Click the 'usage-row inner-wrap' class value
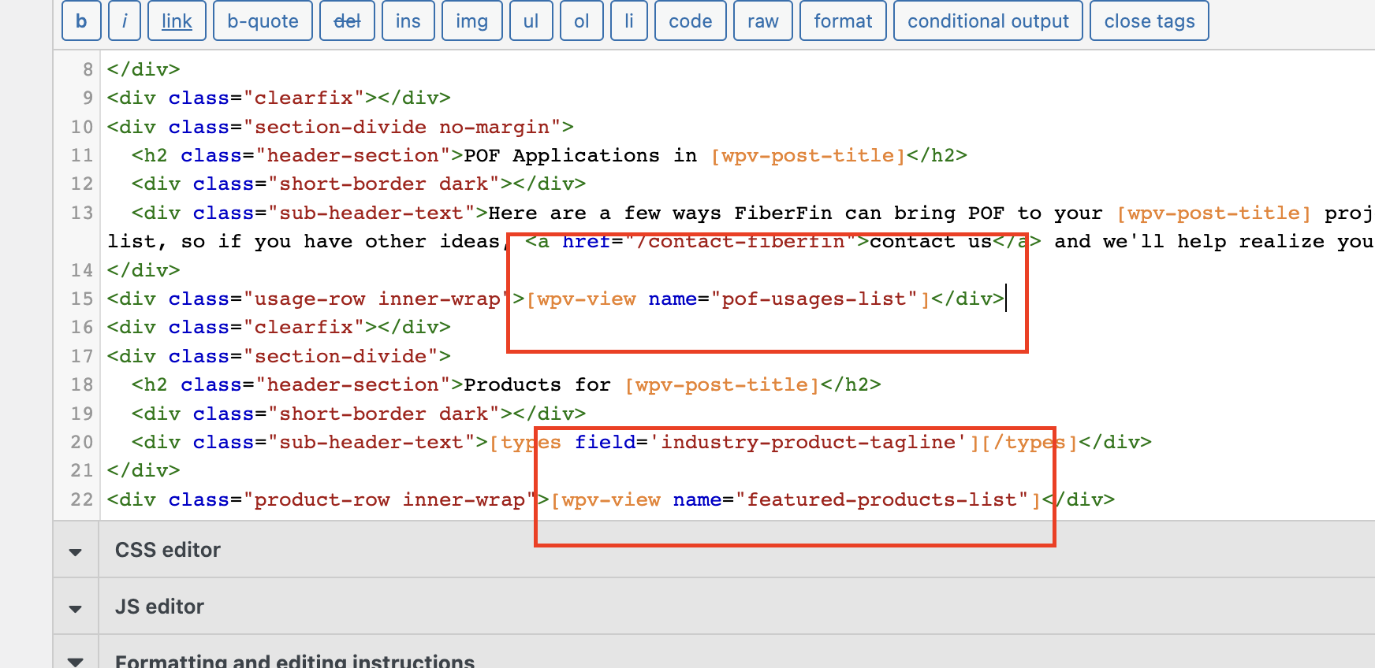The image size is (1375, 668). click(x=378, y=299)
